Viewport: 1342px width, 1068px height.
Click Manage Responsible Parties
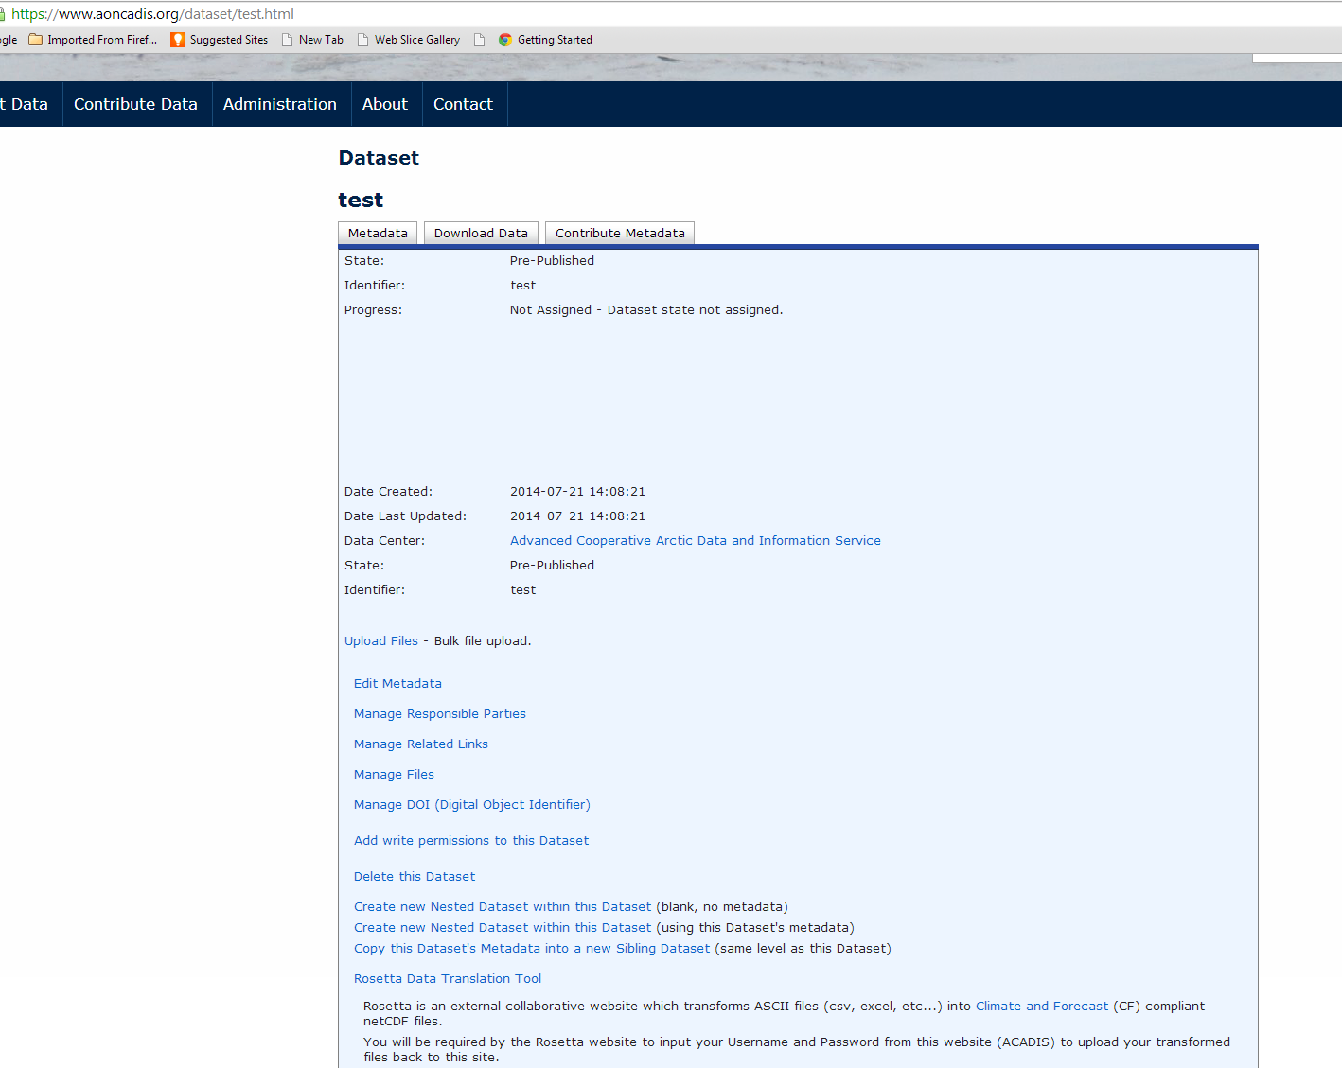tap(439, 714)
